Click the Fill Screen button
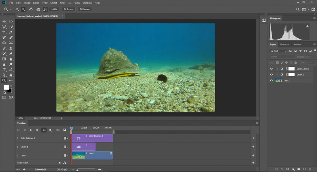 pos(84,9)
